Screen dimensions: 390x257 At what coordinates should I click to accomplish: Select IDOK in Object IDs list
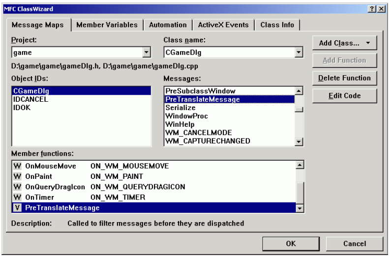[81, 108]
